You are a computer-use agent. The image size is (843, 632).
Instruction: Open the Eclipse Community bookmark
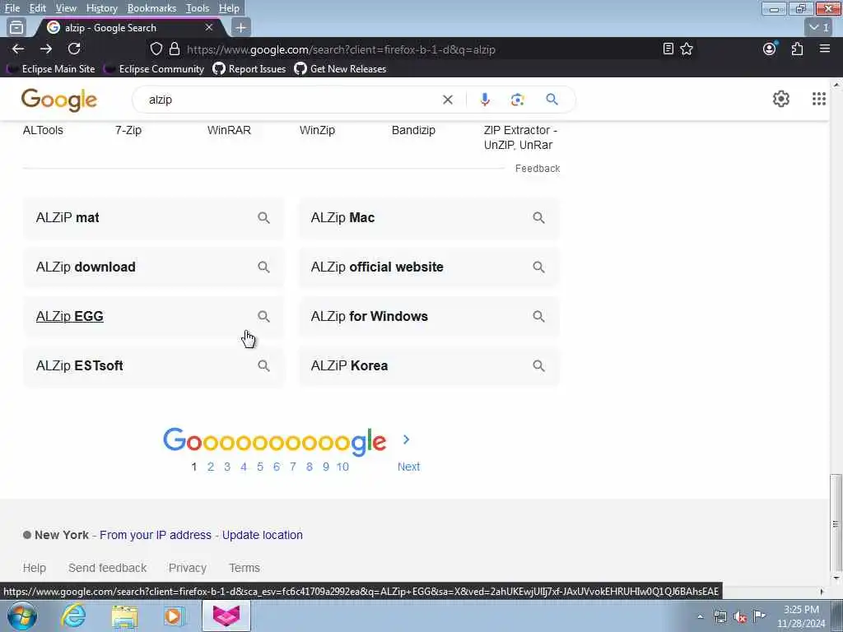point(154,69)
